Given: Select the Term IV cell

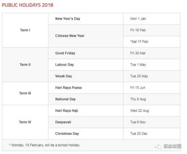Looking at the screenshot, I should (x=25, y=122).
